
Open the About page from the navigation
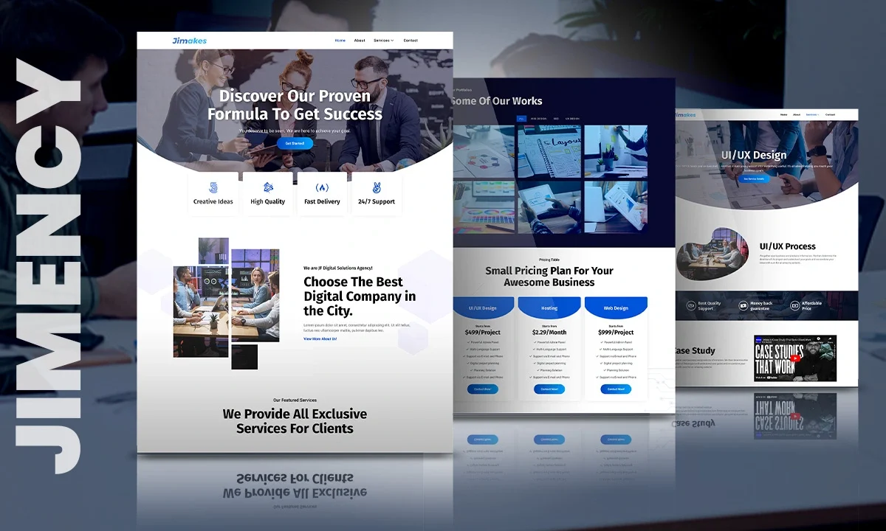(360, 41)
